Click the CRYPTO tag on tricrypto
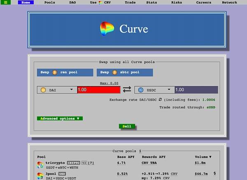This screenshot has height=180, width=247. tap(74, 163)
